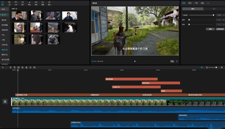This screenshot has width=225, height=129.
Task: Select the pug face clip thumbnail
Action: tap(53, 39)
